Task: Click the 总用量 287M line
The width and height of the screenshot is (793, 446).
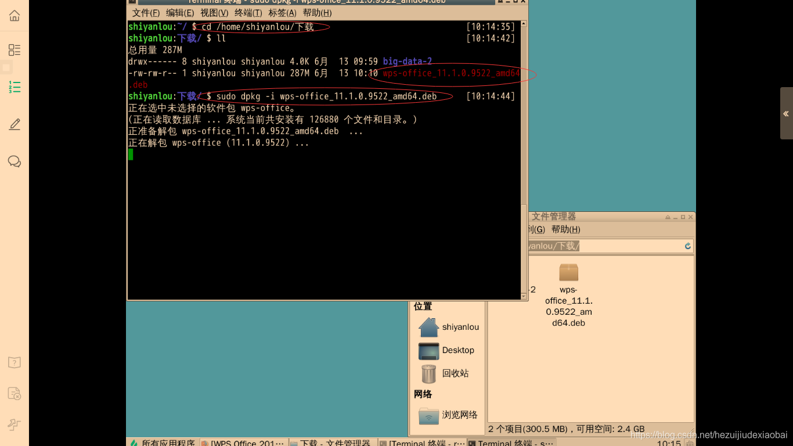Action: click(155, 50)
